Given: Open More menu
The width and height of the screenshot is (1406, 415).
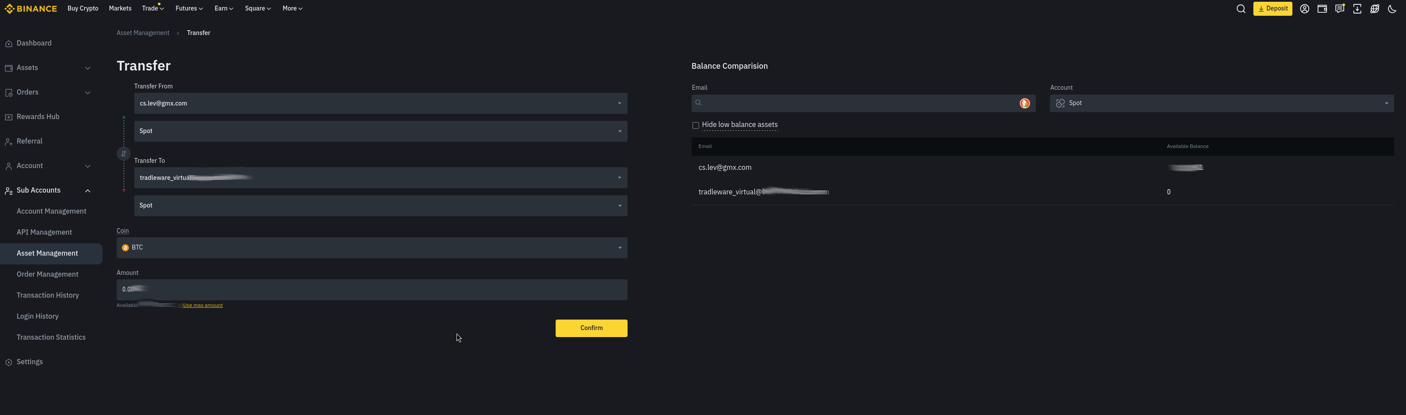Looking at the screenshot, I should point(293,9).
